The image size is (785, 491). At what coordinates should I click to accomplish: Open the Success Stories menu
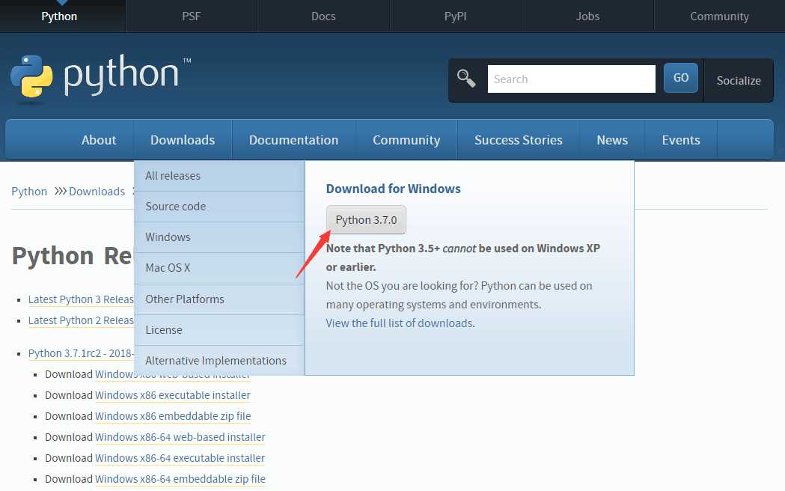pos(518,140)
